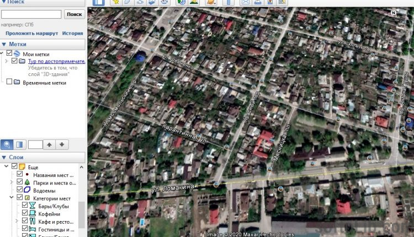Open the Тур по достопримечате link
The image size is (414, 237).
pos(56,61)
